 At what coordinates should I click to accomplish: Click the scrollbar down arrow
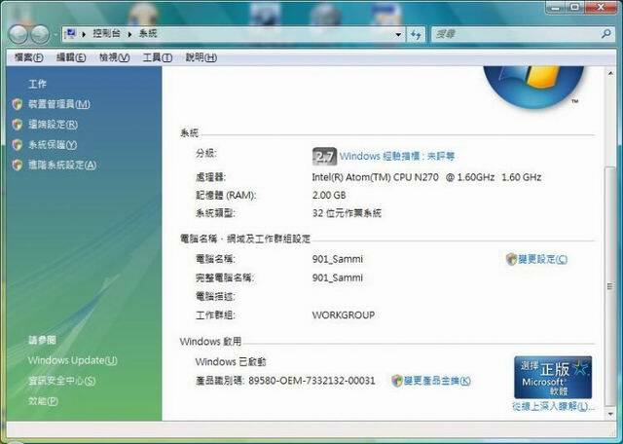click(610, 415)
